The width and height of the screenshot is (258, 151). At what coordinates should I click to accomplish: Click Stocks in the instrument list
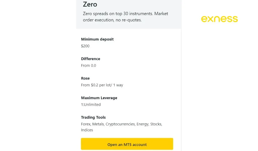(156, 124)
